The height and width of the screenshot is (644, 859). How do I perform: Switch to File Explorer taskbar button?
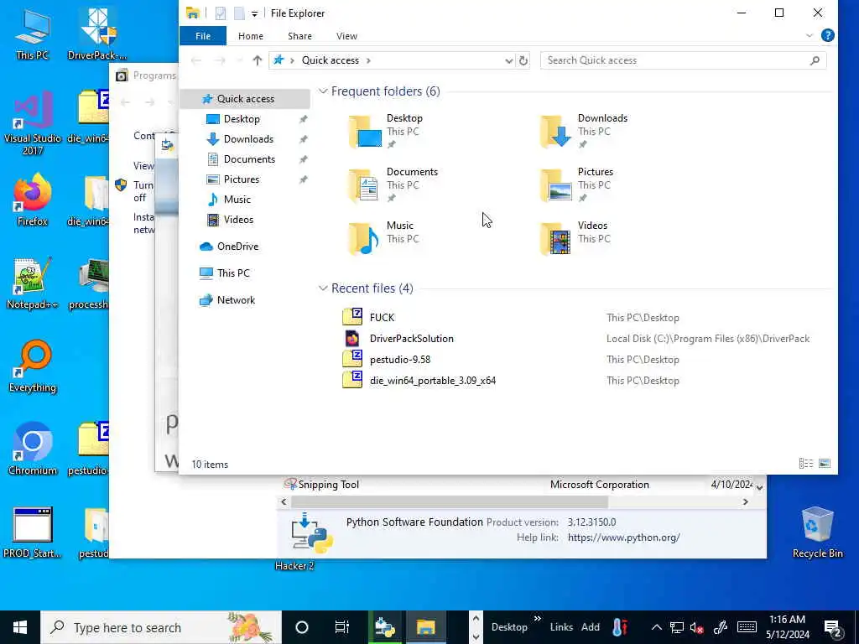tap(425, 627)
